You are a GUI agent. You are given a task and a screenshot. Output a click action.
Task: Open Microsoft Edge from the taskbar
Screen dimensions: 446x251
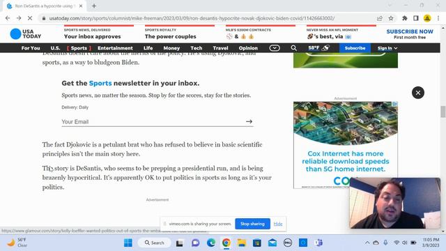(x=211, y=243)
